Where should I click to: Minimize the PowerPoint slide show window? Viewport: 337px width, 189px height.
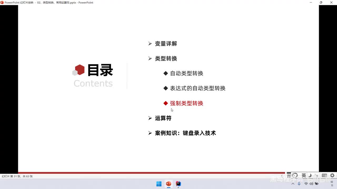tap(311, 2)
